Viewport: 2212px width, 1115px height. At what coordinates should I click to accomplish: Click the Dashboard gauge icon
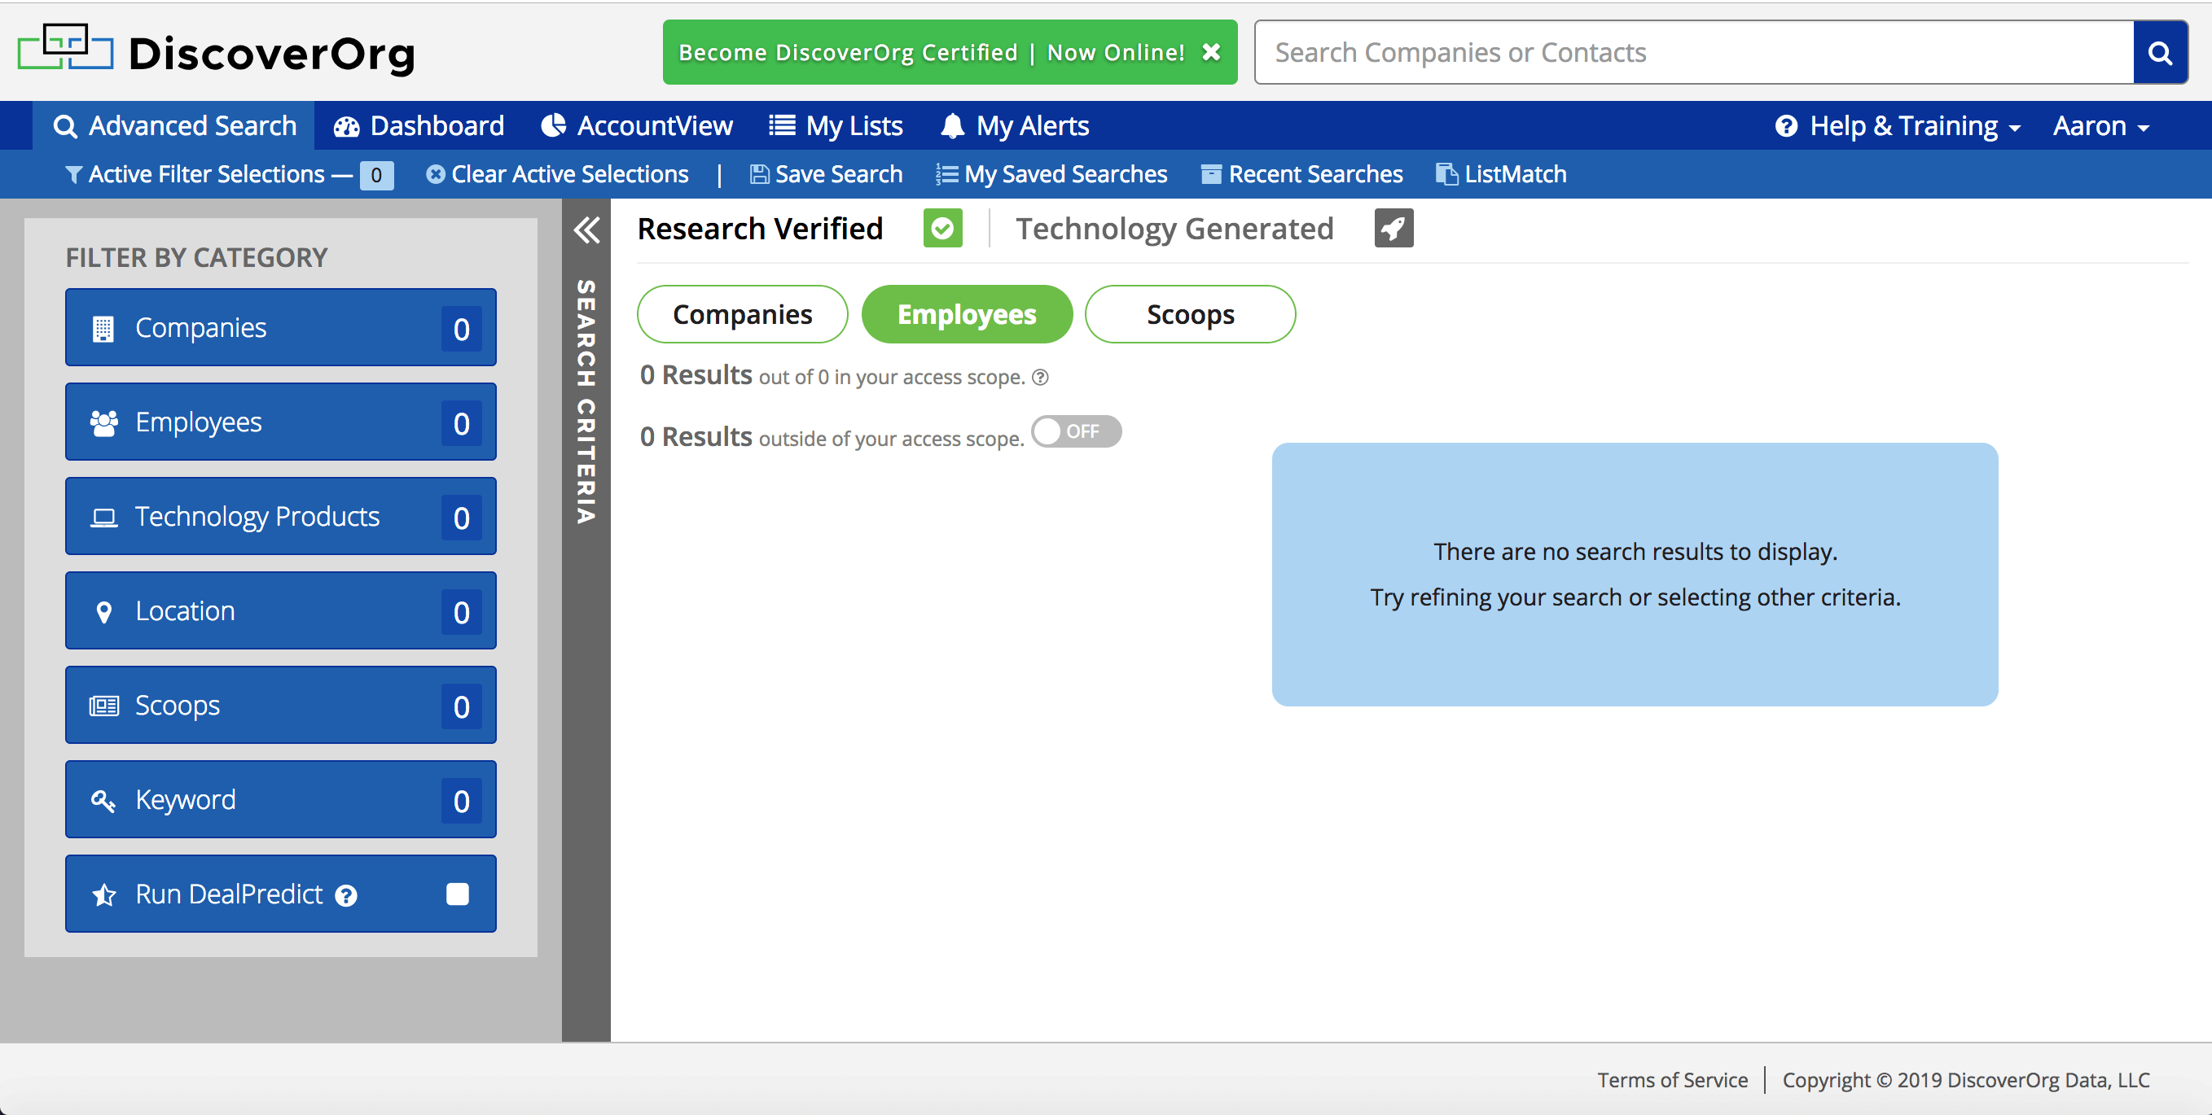click(x=346, y=127)
